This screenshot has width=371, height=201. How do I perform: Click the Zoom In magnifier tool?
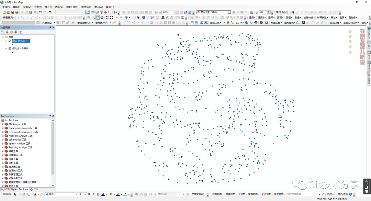[x=89, y=17]
